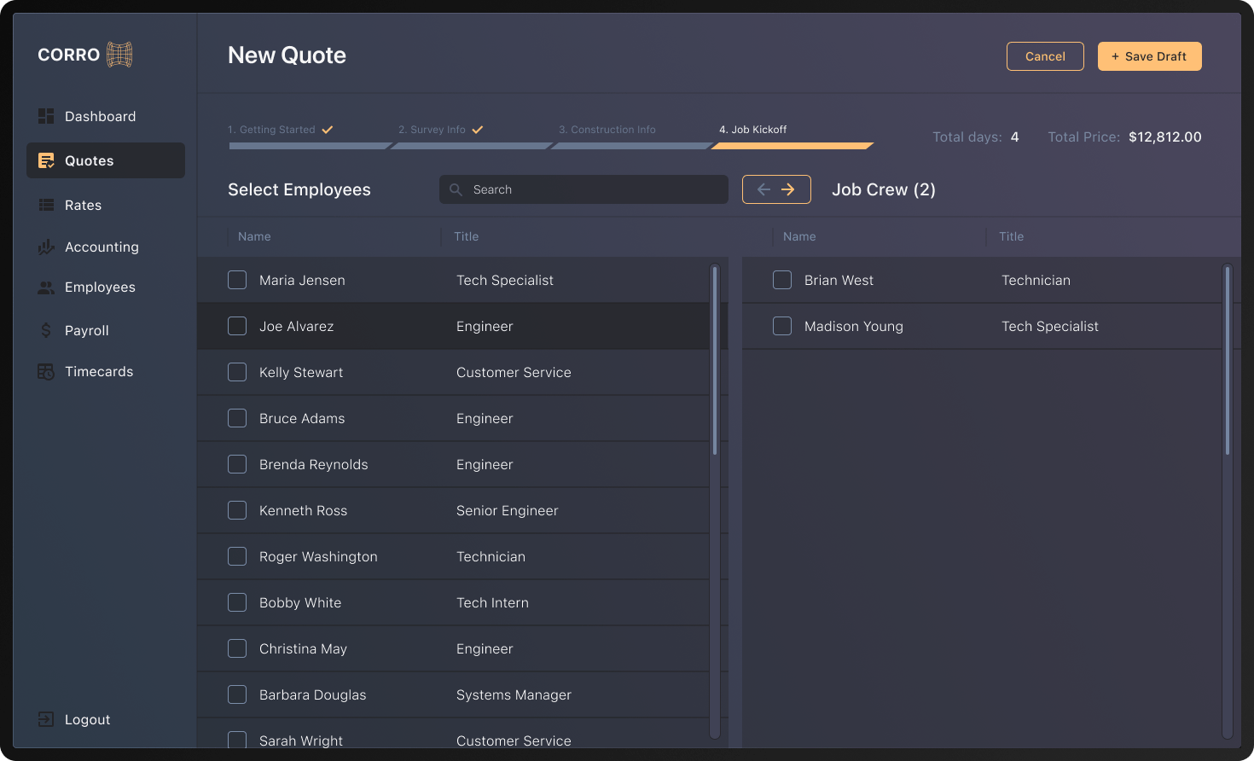The height and width of the screenshot is (761, 1254).
Task: Open step 3 Construction Info
Action: 607,130
